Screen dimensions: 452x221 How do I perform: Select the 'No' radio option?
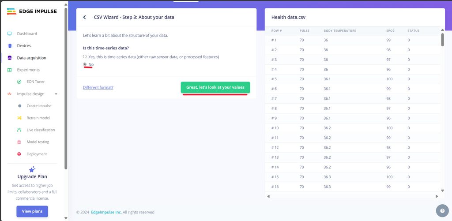coord(85,64)
